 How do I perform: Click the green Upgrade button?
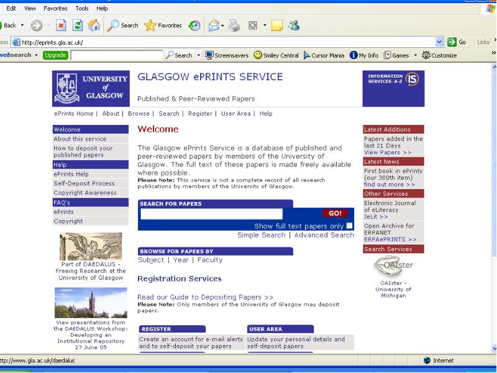[55, 55]
